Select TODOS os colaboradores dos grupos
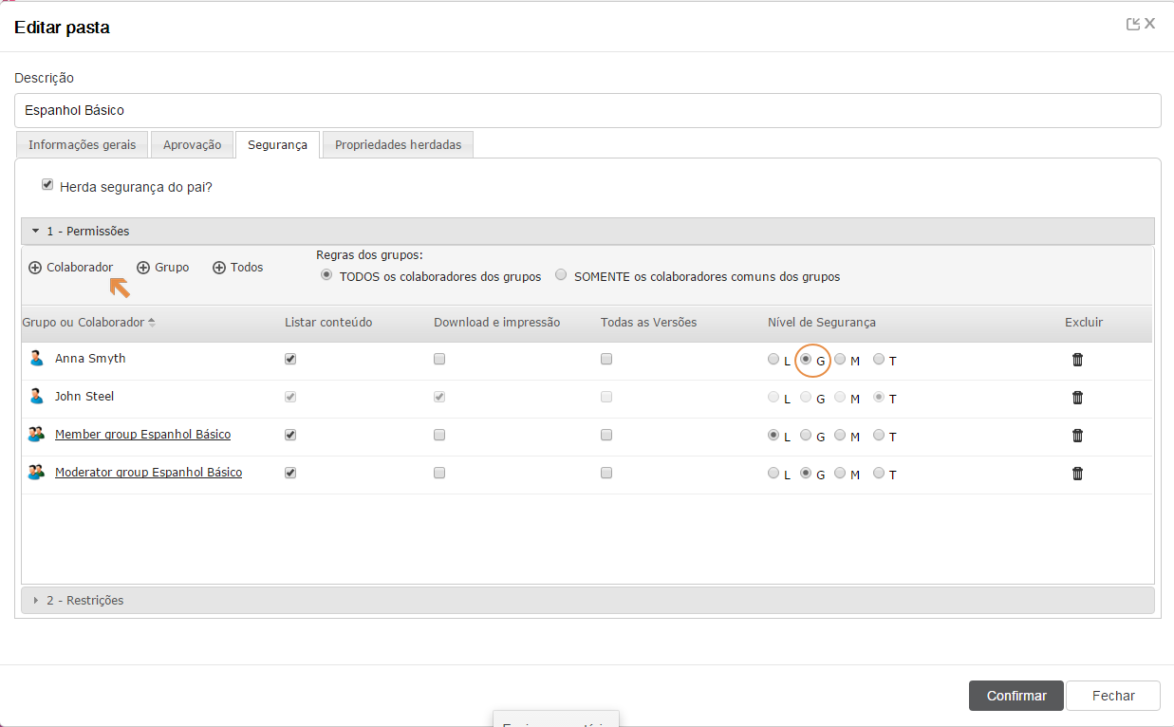This screenshot has width=1174, height=727. coord(326,275)
